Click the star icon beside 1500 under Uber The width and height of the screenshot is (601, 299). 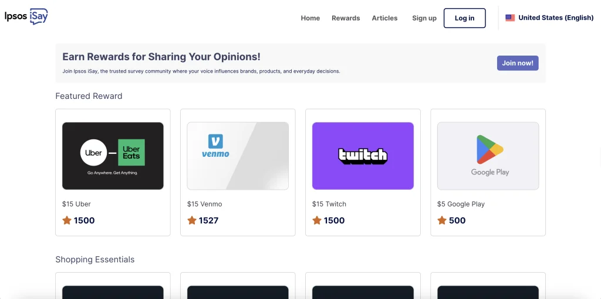coord(67,220)
